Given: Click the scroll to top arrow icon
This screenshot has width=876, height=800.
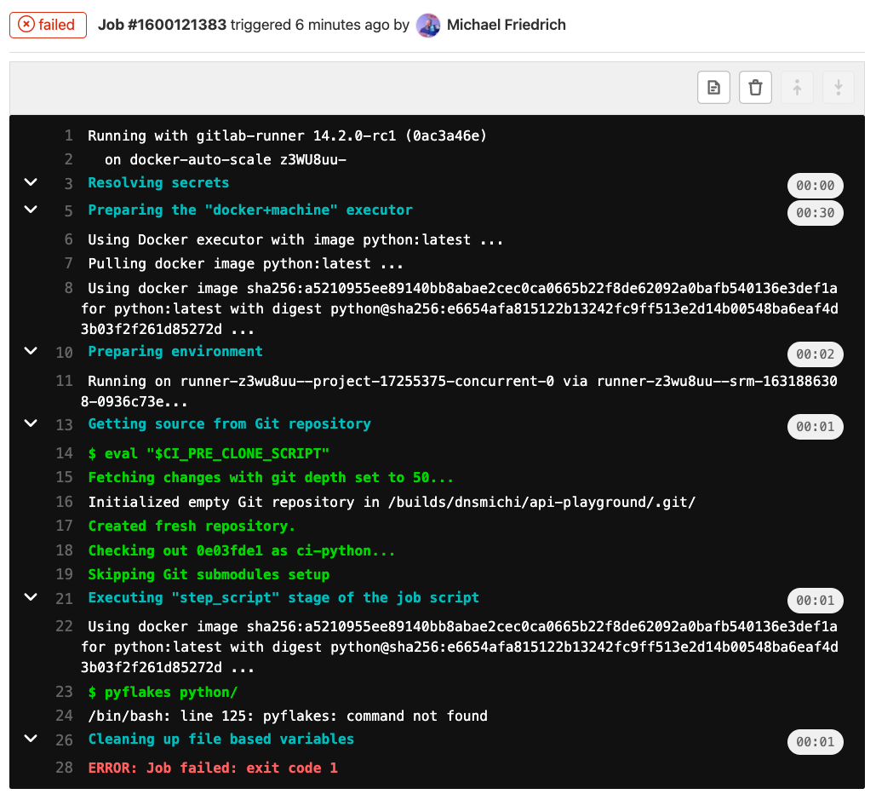Looking at the screenshot, I should click(x=797, y=87).
